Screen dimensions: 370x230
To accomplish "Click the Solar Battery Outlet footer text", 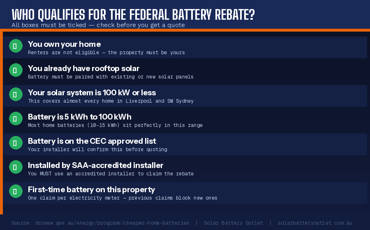I will point(233,223).
